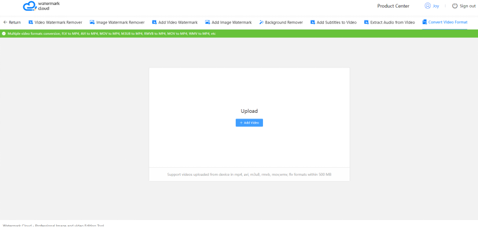This screenshot has height=227, width=478.
Task: Switch to Image Watermark Remover tab
Action: 117,22
